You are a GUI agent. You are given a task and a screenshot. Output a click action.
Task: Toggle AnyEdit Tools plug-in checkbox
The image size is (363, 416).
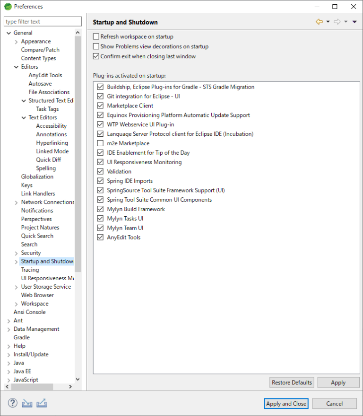coord(100,238)
